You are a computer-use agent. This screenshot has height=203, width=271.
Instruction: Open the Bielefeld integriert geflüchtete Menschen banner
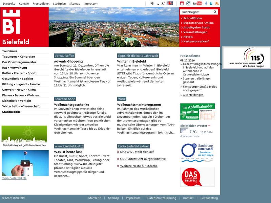click(24, 136)
